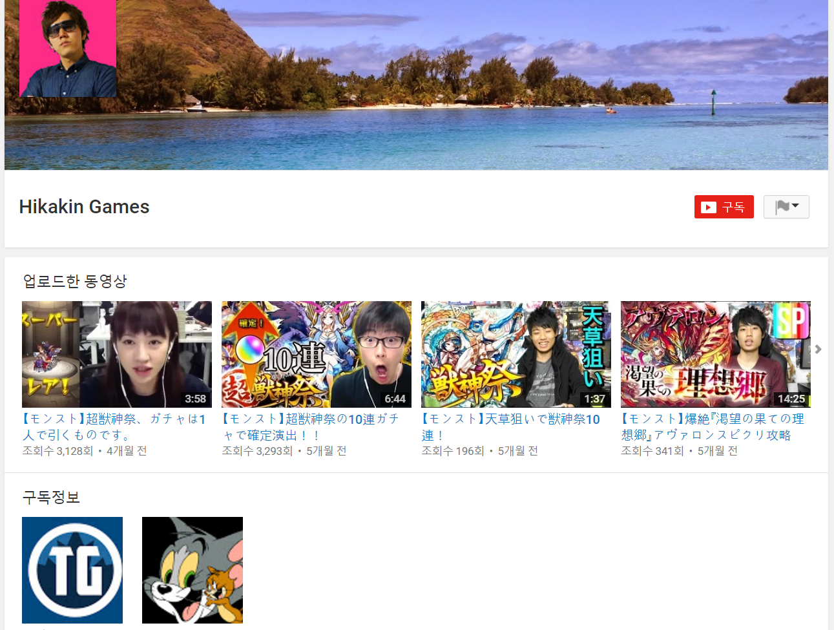
Task: Click the Hikakin profile picture on the banner
Action: 67,48
